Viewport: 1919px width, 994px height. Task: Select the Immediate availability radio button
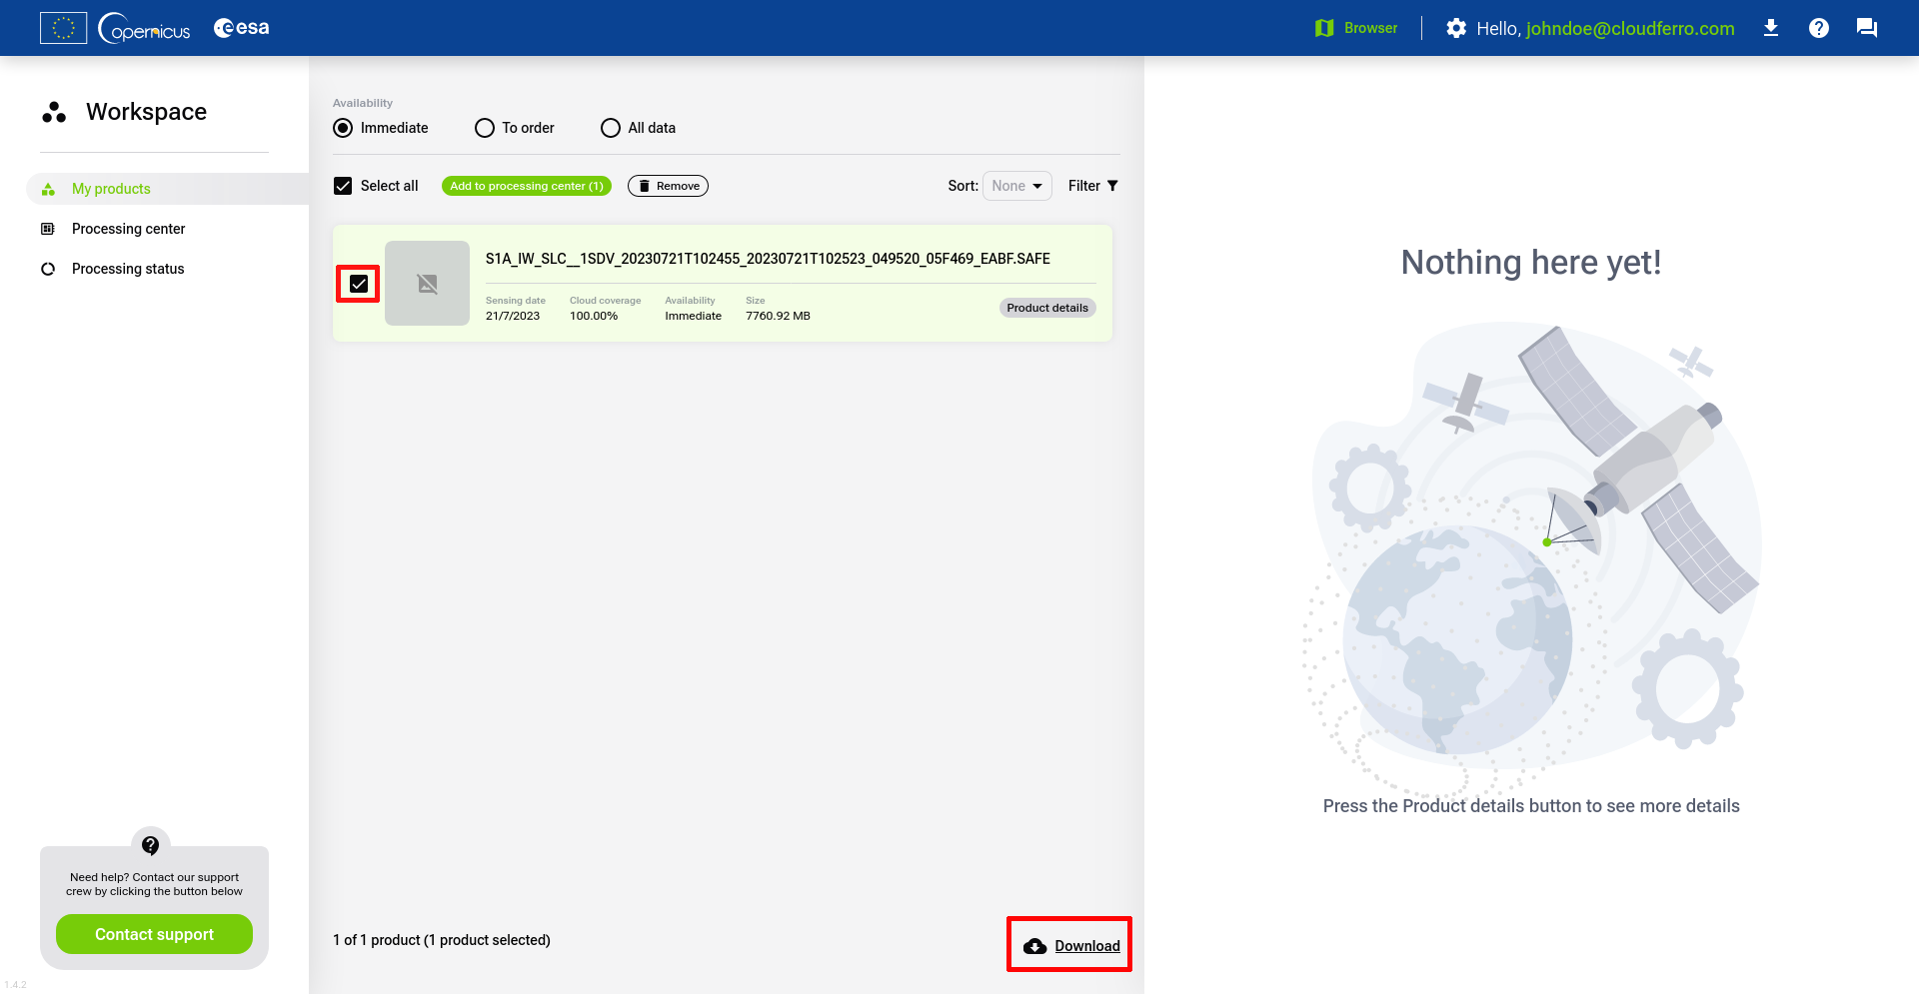[343, 128]
